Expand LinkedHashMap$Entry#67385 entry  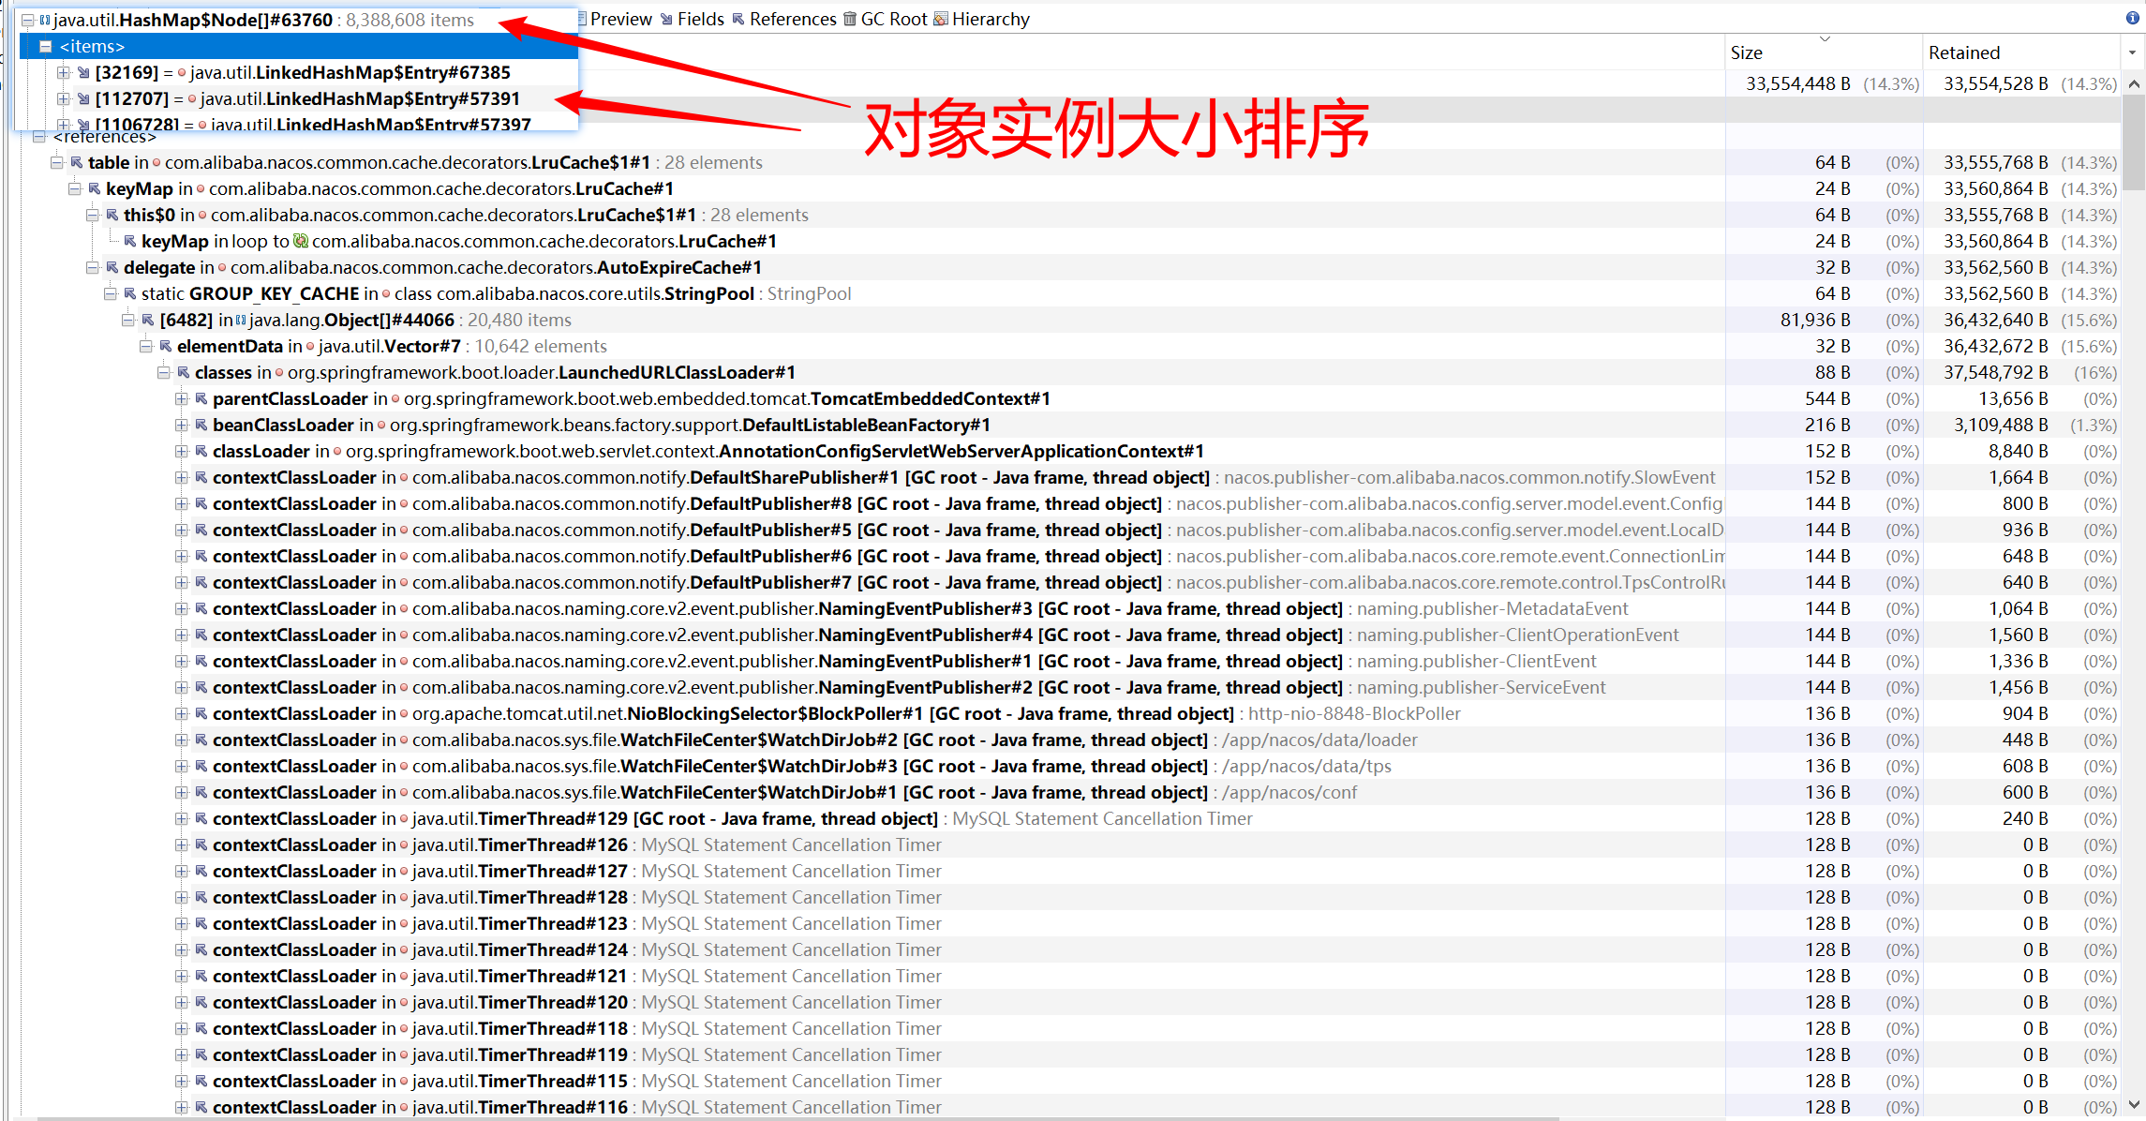64,72
